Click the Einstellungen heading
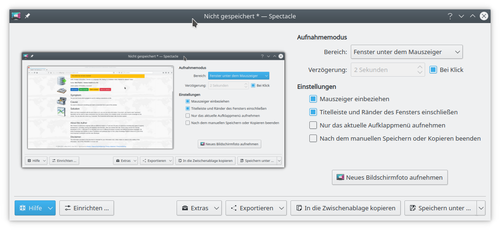Image resolution: width=500 pixels, height=230 pixels. (x=317, y=87)
